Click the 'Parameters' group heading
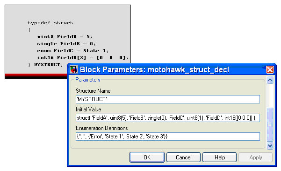This screenshot has height=171, width=281. click(87, 80)
